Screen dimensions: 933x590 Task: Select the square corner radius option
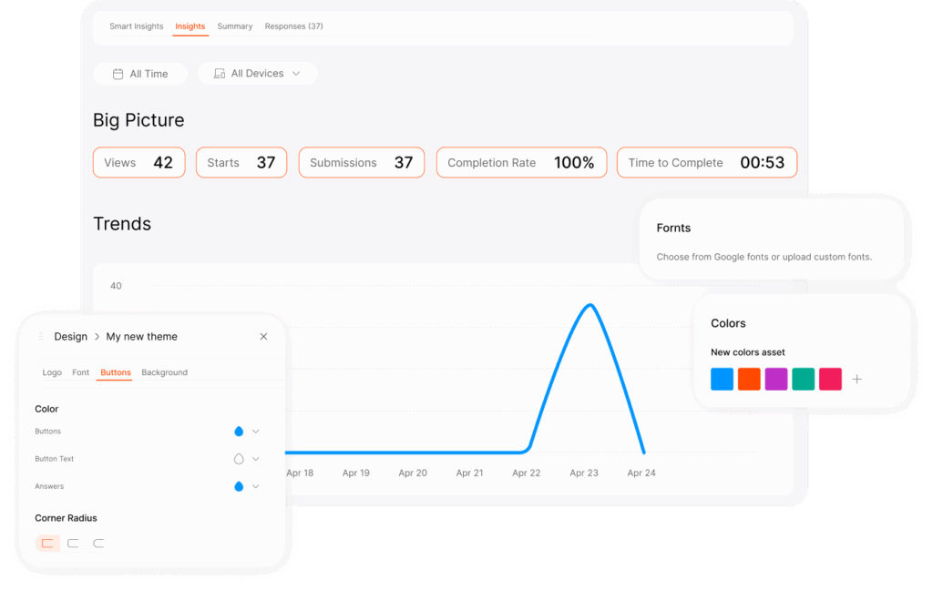[47, 544]
